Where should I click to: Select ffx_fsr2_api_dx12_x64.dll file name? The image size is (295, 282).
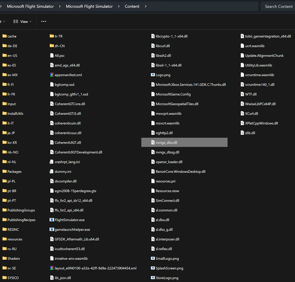[x=74, y=201]
